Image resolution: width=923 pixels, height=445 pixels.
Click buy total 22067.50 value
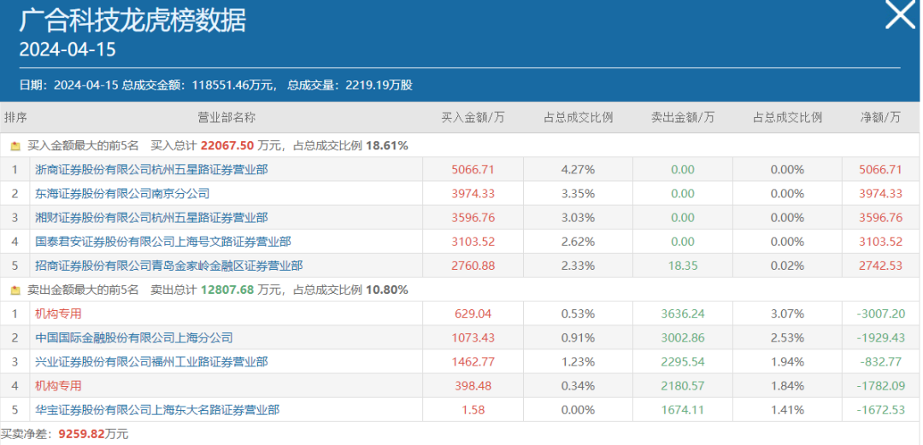click(227, 145)
